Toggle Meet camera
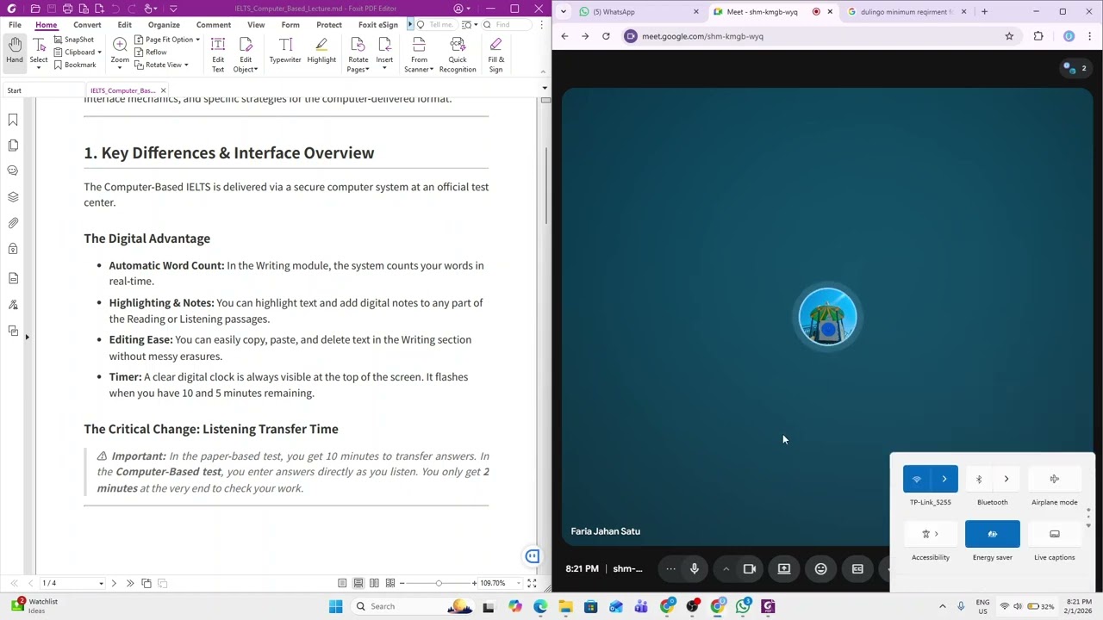Image resolution: width=1103 pixels, height=620 pixels. point(750,568)
